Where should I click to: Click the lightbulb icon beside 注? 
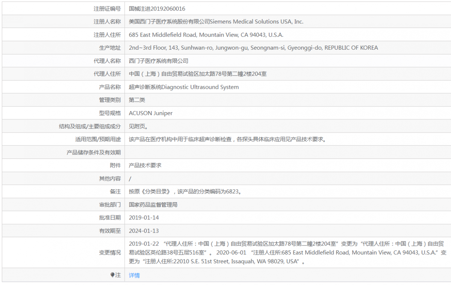coord(112,275)
